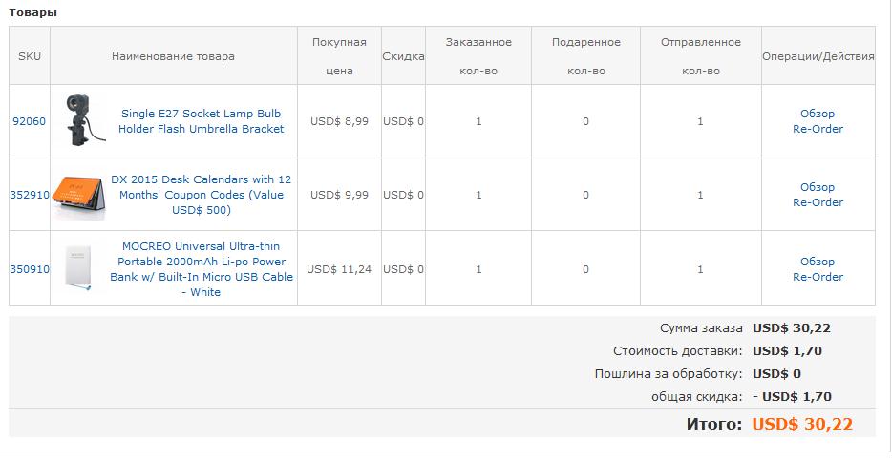This screenshot has width=892, height=462.
Task: Click the Наименование товара column header
Action: click(173, 56)
